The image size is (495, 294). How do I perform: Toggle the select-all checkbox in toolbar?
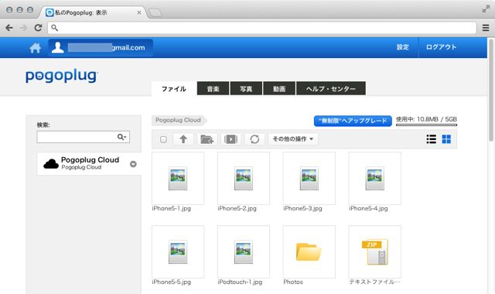(x=163, y=139)
